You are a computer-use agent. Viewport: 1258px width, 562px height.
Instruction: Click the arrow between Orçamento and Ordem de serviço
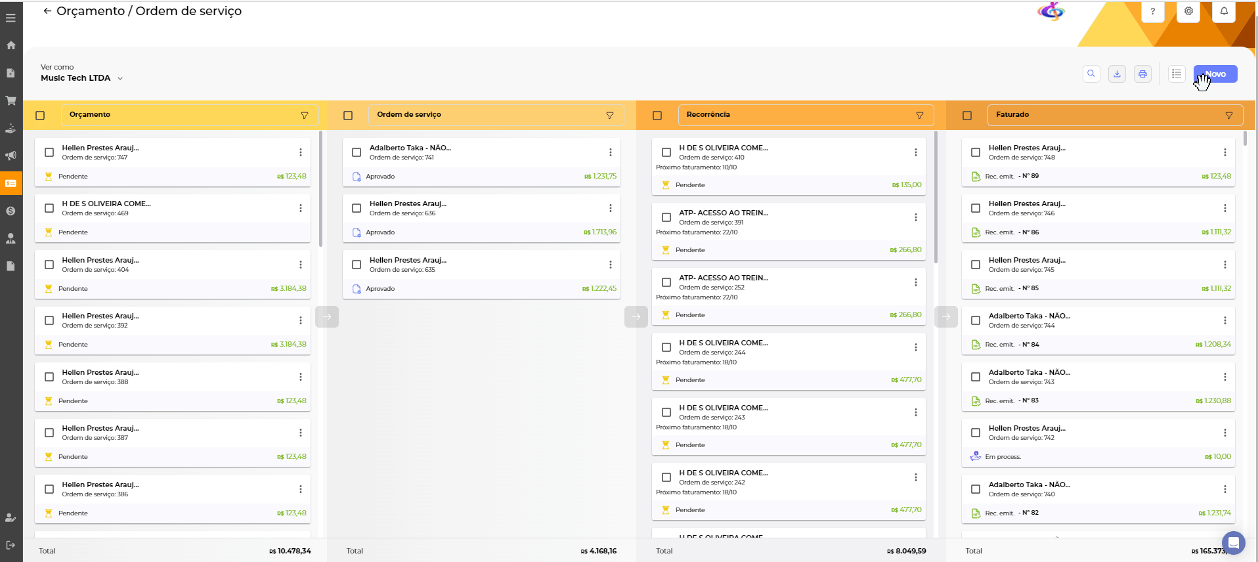point(327,317)
